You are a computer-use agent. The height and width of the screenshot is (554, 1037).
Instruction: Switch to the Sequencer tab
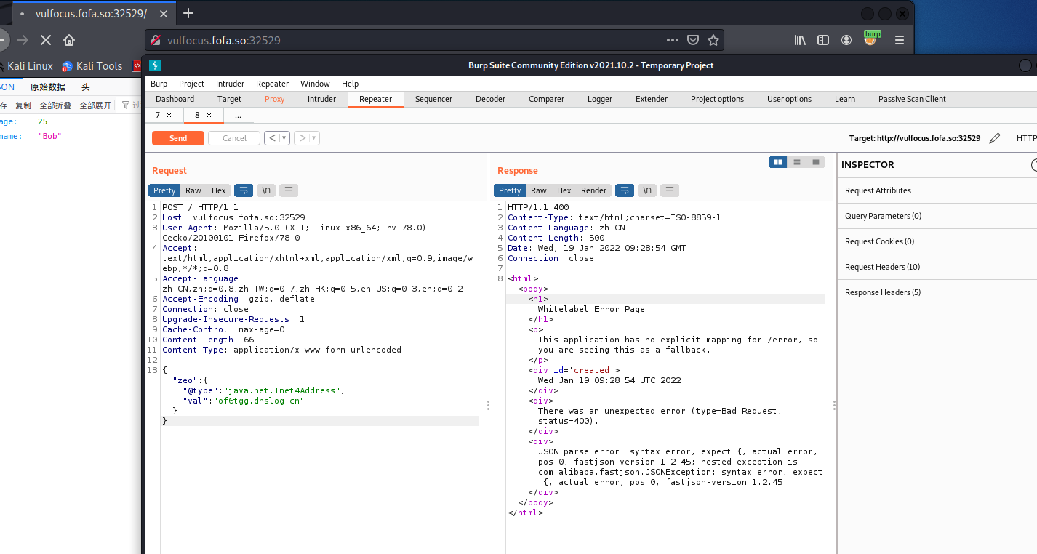(x=433, y=99)
